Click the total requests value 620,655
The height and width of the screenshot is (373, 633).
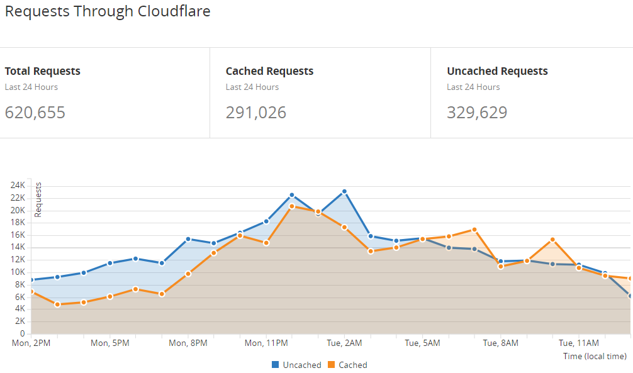click(x=35, y=113)
